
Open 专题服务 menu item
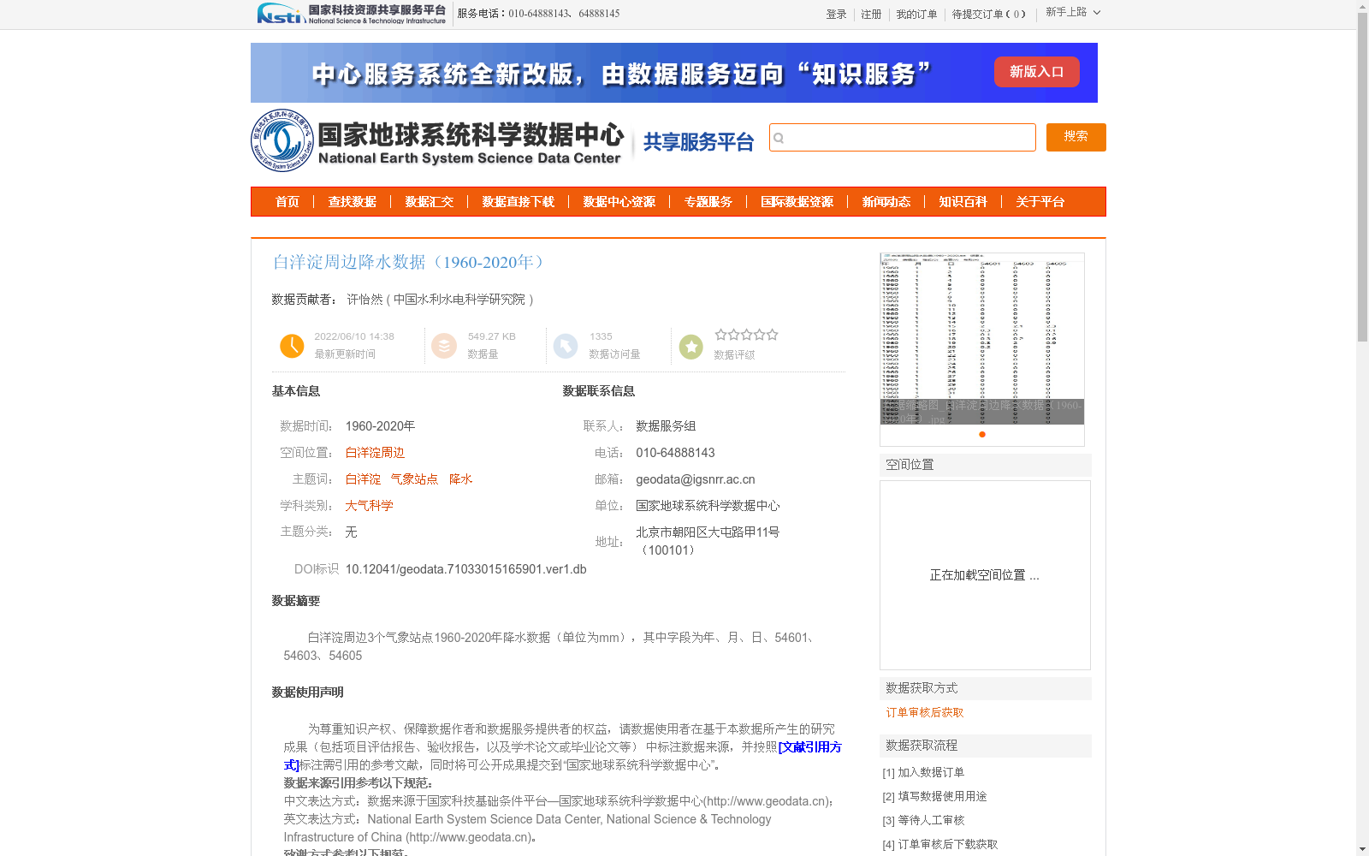(x=708, y=202)
